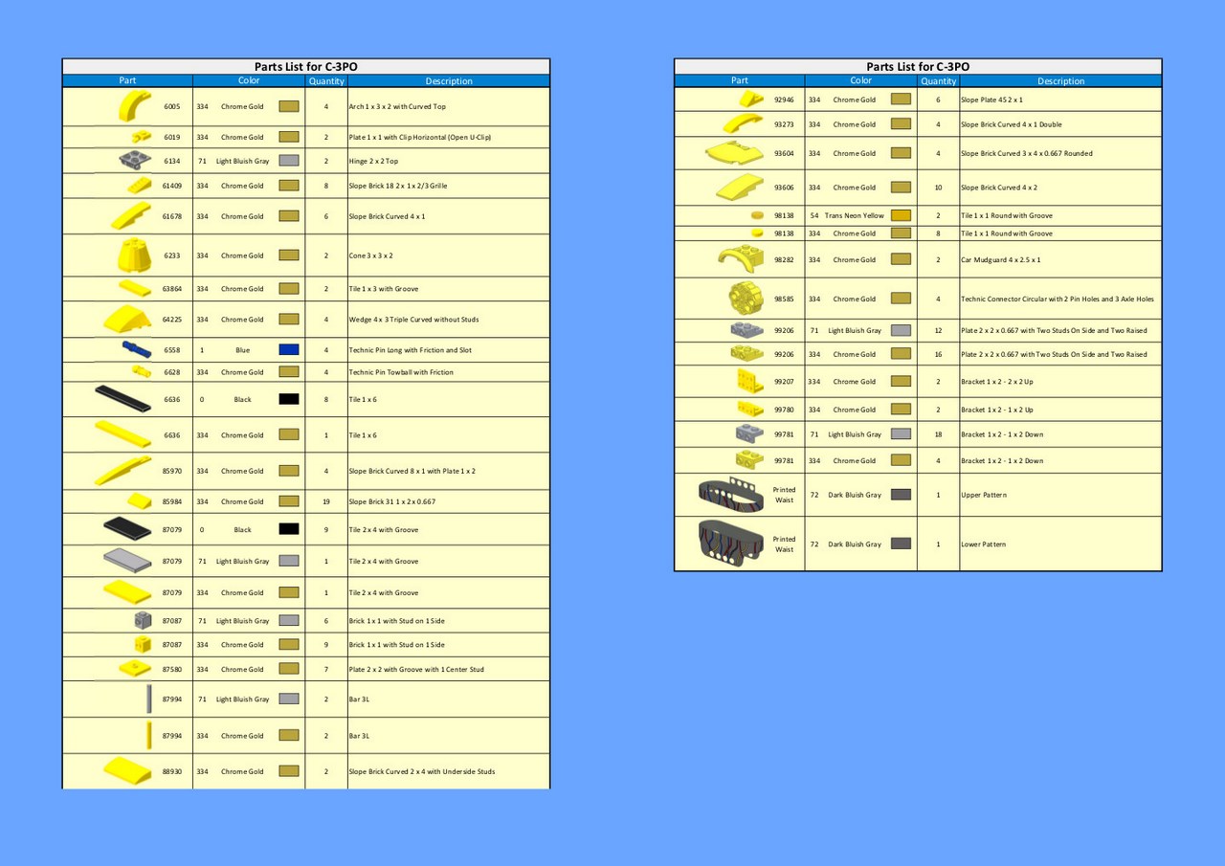Click color code 54
Viewport: 1225px width, 866px height.
tap(814, 215)
